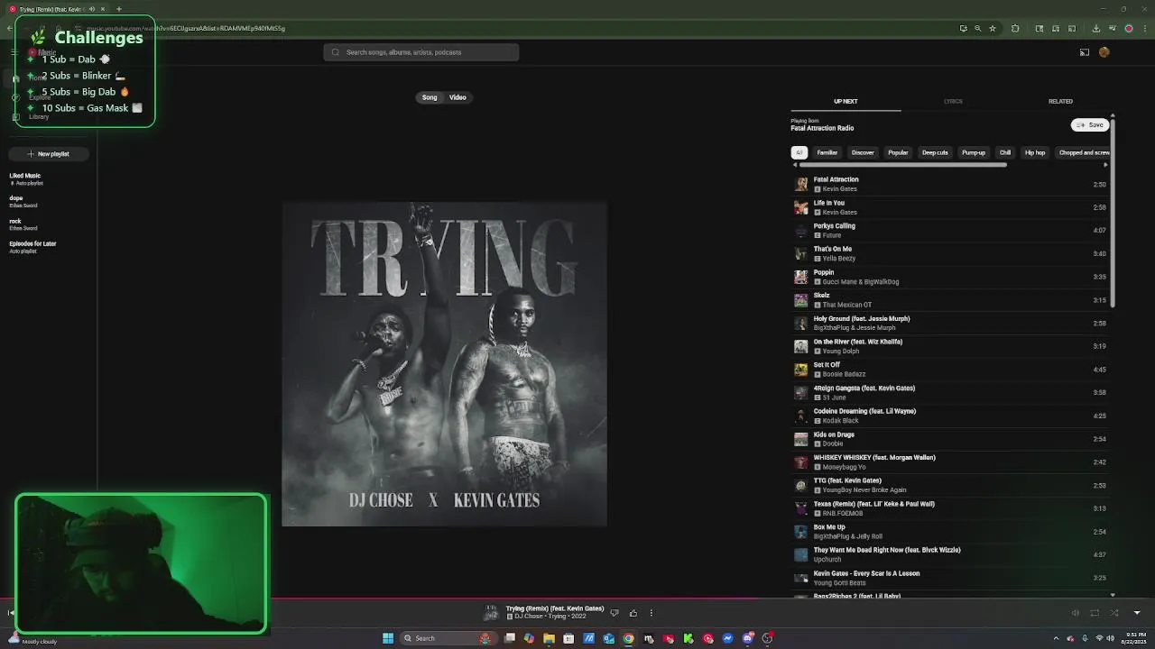This screenshot has width=1155, height=649.
Task: Play Perkys Calling by Future
Action: tap(952, 231)
